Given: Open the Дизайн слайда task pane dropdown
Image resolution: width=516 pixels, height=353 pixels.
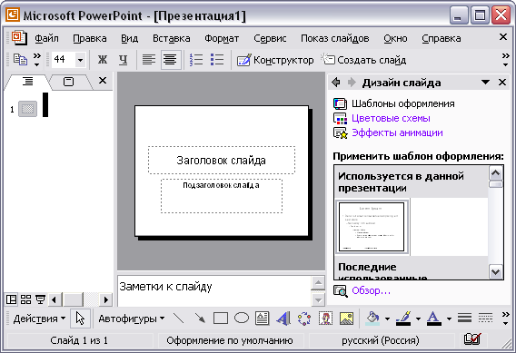Looking at the screenshot, I should 485,83.
